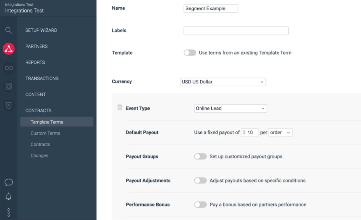This screenshot has width=361, height=220.
Task: Open the per-unit dropdown showing order
Action: point(281,132)
